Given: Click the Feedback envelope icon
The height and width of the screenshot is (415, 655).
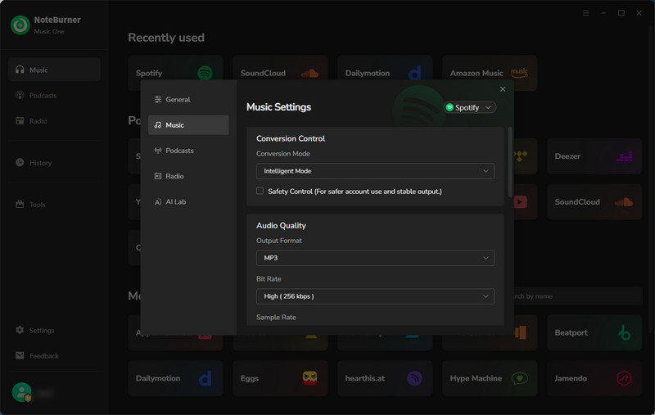Looking at the screenshot, I should (x=20, y=355).
